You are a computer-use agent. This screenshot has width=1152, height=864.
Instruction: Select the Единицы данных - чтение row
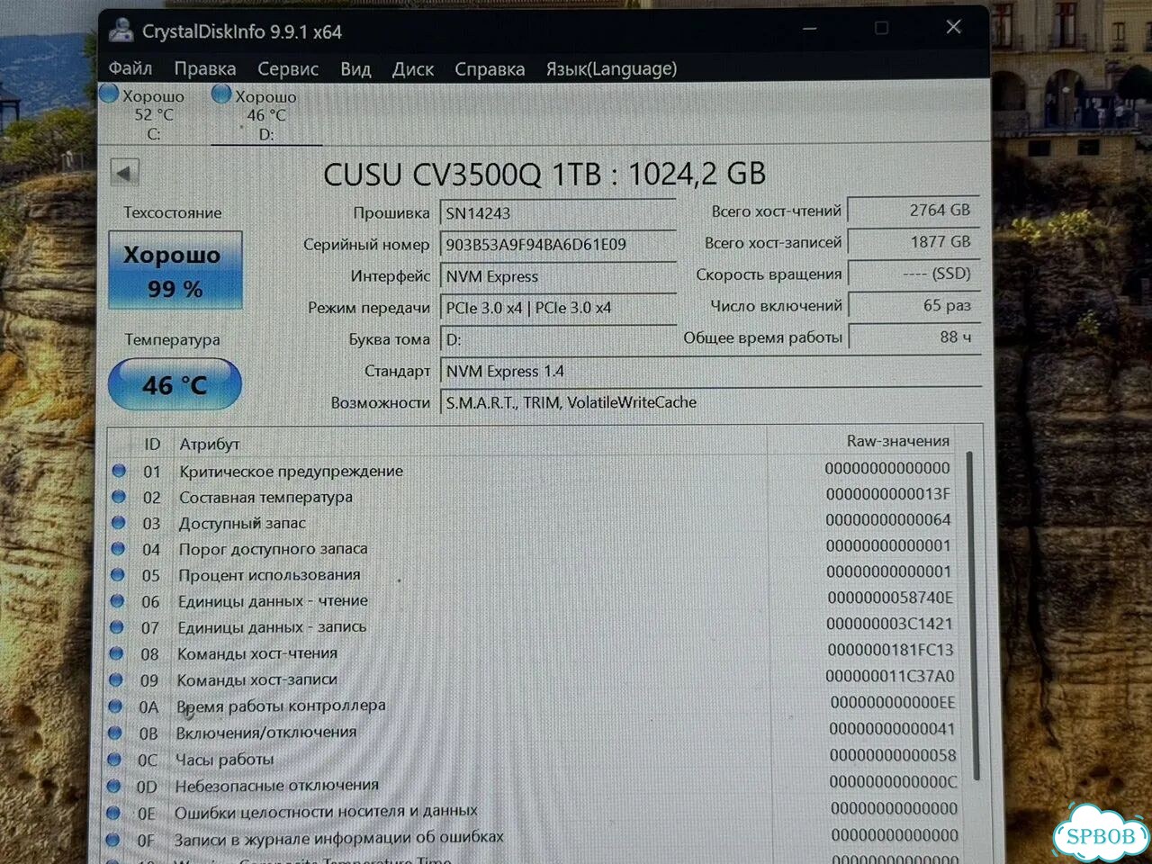535,599
